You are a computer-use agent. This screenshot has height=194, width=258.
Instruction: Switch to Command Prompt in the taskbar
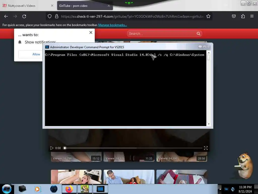(101, 189)
